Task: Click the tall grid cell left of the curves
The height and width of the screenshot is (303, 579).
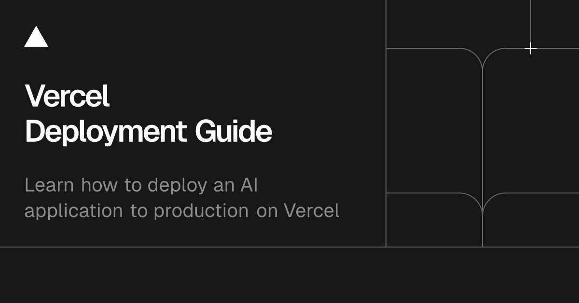Action: (434, 121)
